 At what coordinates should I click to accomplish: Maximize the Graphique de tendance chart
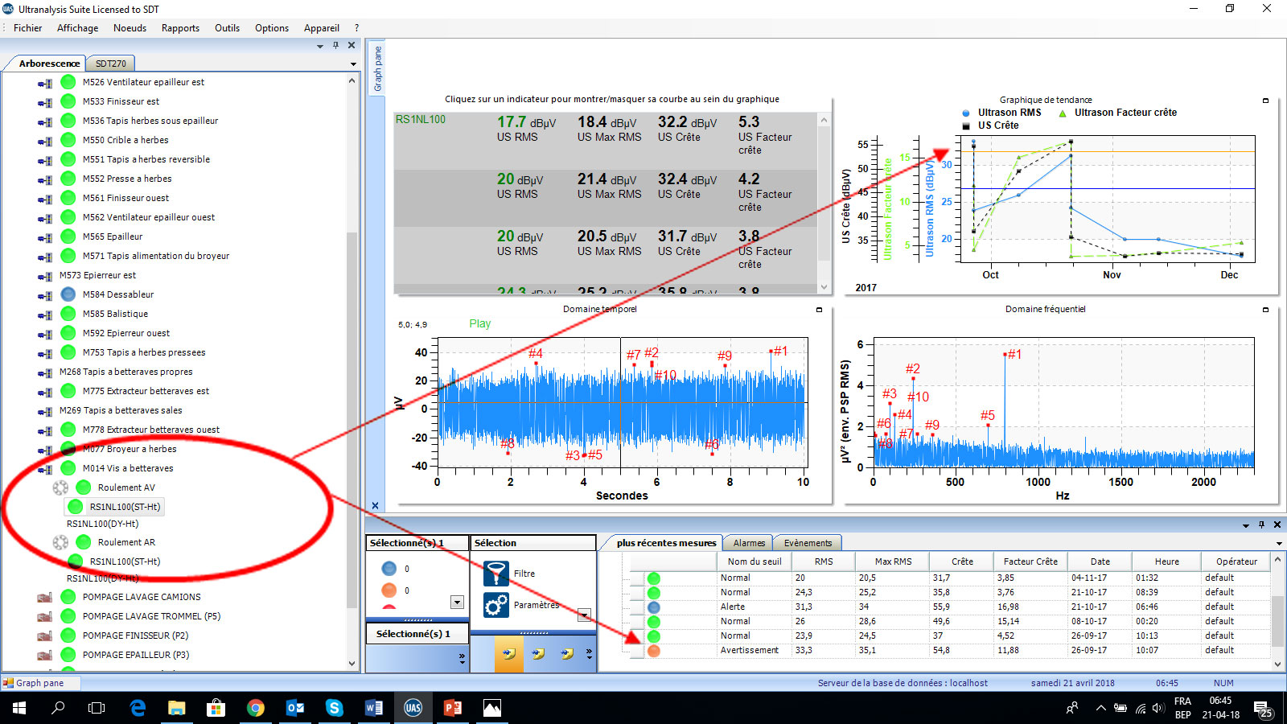1265,101
